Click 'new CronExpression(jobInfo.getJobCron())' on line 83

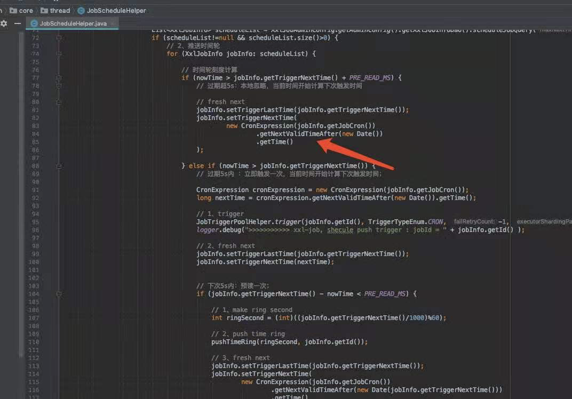(x=300, y=126)
